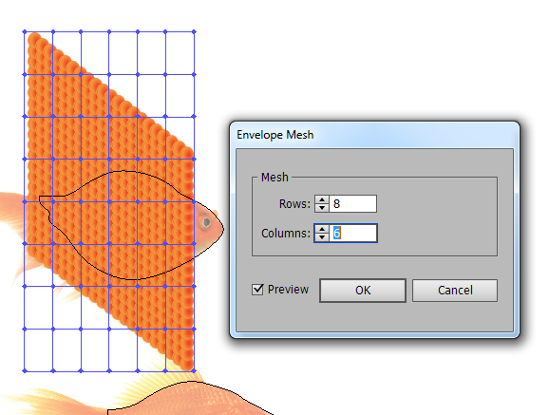Decrease Columns with the down arrow
The image size is (549, 415).
pos(321,237)
